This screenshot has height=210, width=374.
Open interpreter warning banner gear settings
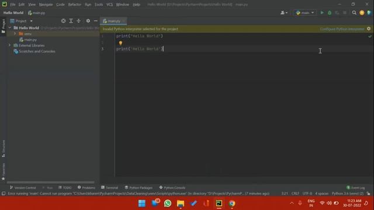coord(369,29)
